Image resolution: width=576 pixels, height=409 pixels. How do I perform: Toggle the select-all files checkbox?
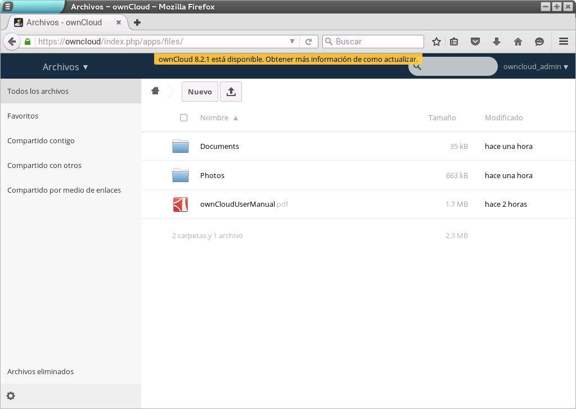(x=183, y=118)
